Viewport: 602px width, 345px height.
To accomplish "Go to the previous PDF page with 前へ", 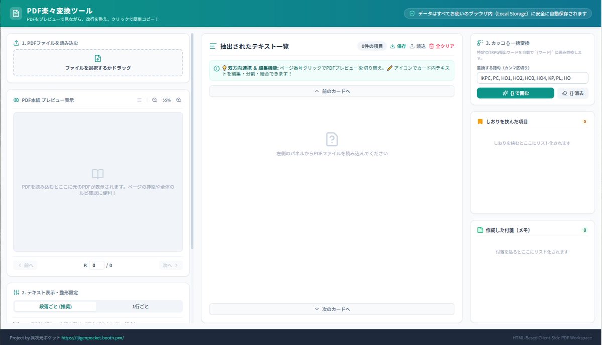I will [25, 265].
